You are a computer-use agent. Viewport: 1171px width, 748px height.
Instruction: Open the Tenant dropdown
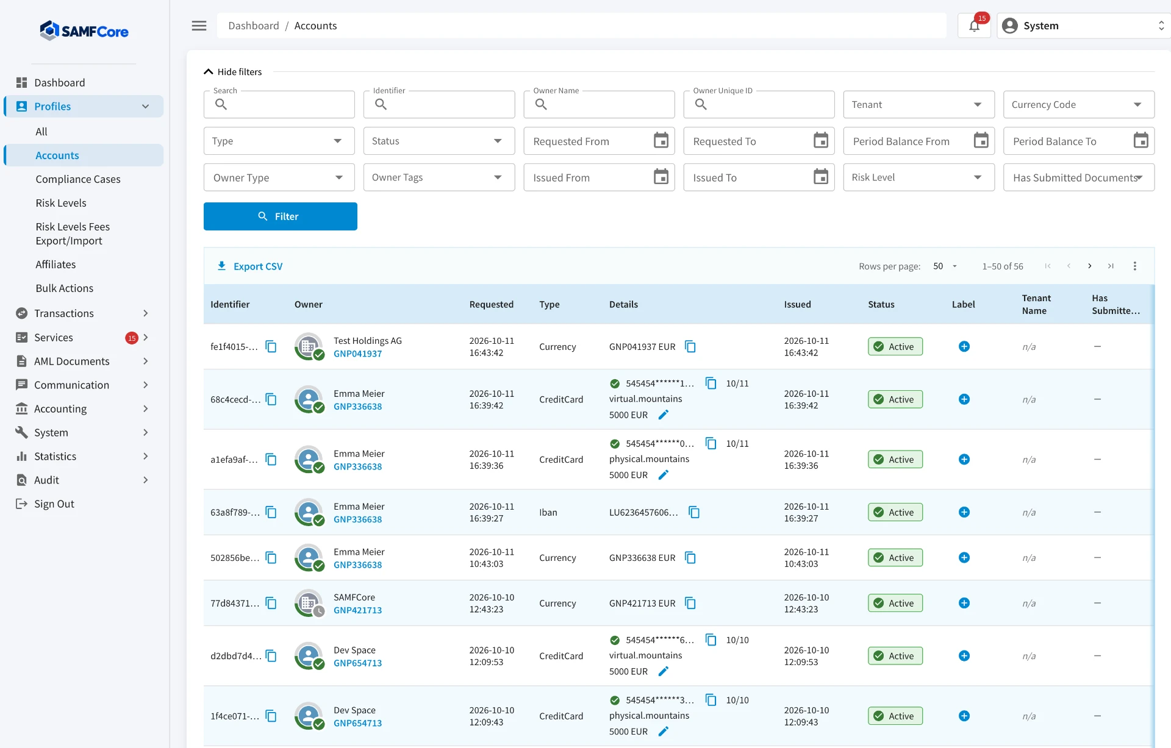pos(919,105)
